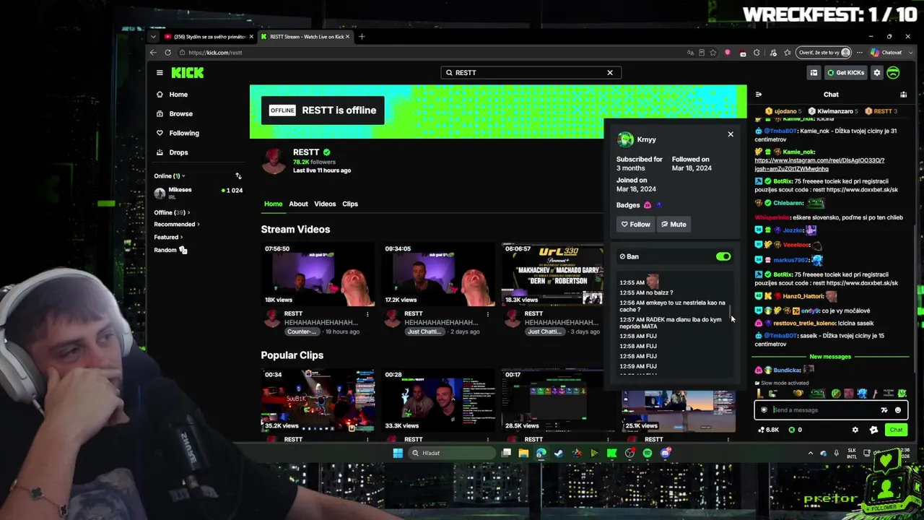Open options menu for 18K views video
This screenshot has width=924, height=520.
(x=367, y=314)
